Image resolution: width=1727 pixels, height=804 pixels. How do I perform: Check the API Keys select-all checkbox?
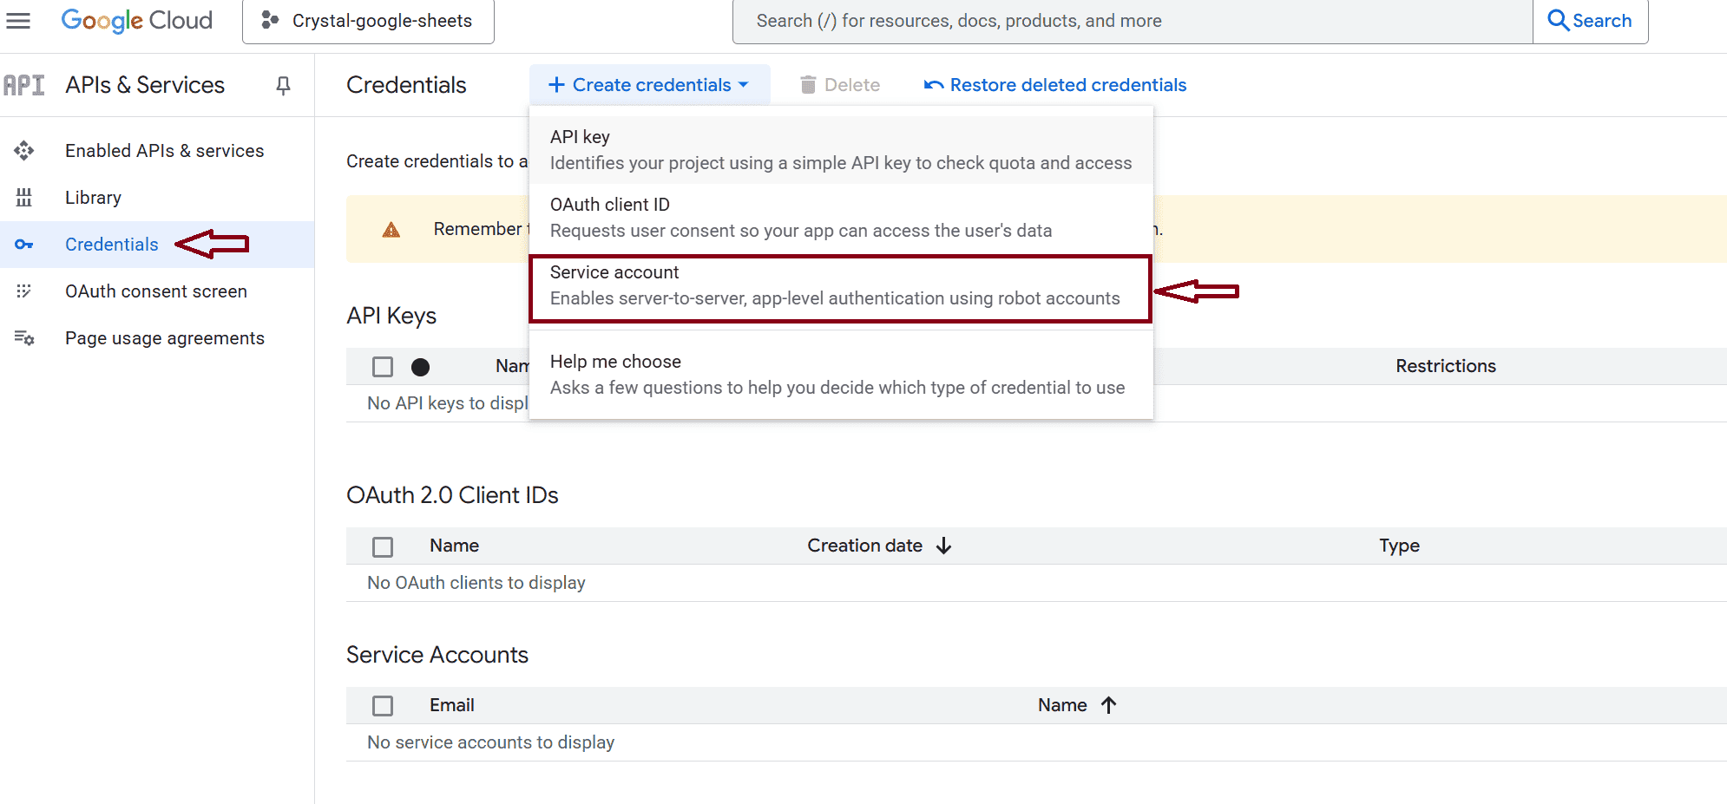tap(383, 367)
